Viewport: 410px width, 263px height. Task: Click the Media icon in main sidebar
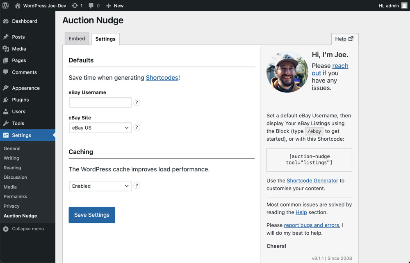pyautogui.click(x=6, y=49)
